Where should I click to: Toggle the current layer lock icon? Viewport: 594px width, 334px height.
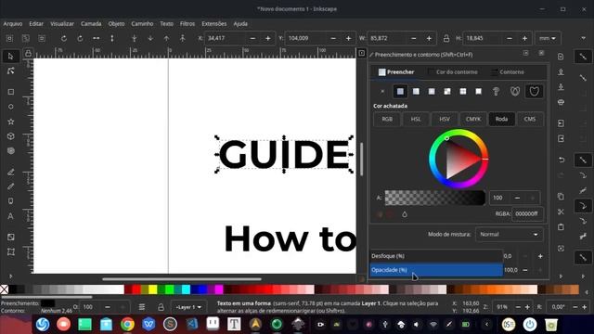161,307
